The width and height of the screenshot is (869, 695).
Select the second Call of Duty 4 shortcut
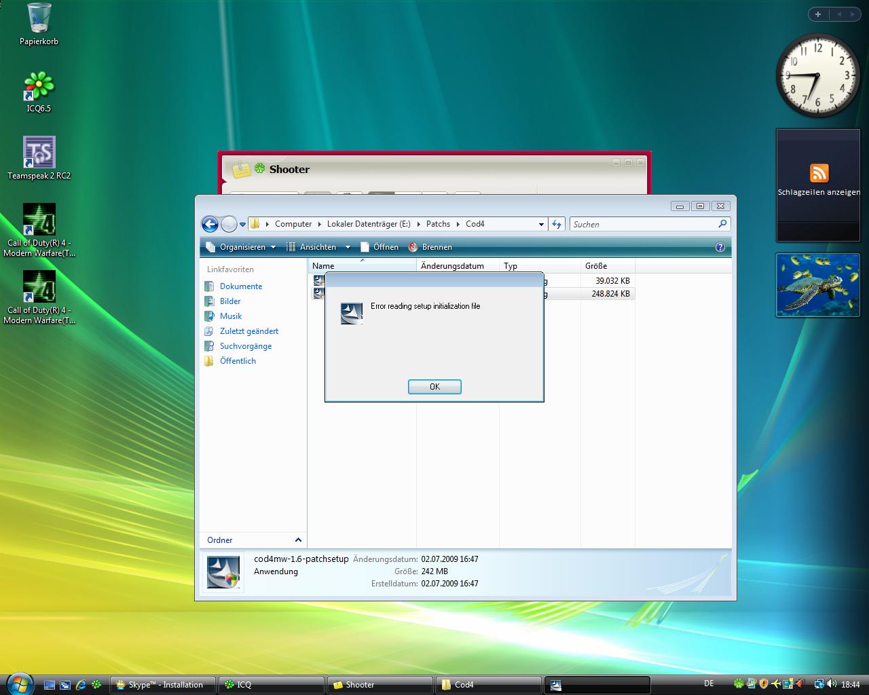click(39, 298)
